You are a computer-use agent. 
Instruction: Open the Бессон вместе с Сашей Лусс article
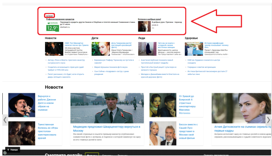point(188,131)
